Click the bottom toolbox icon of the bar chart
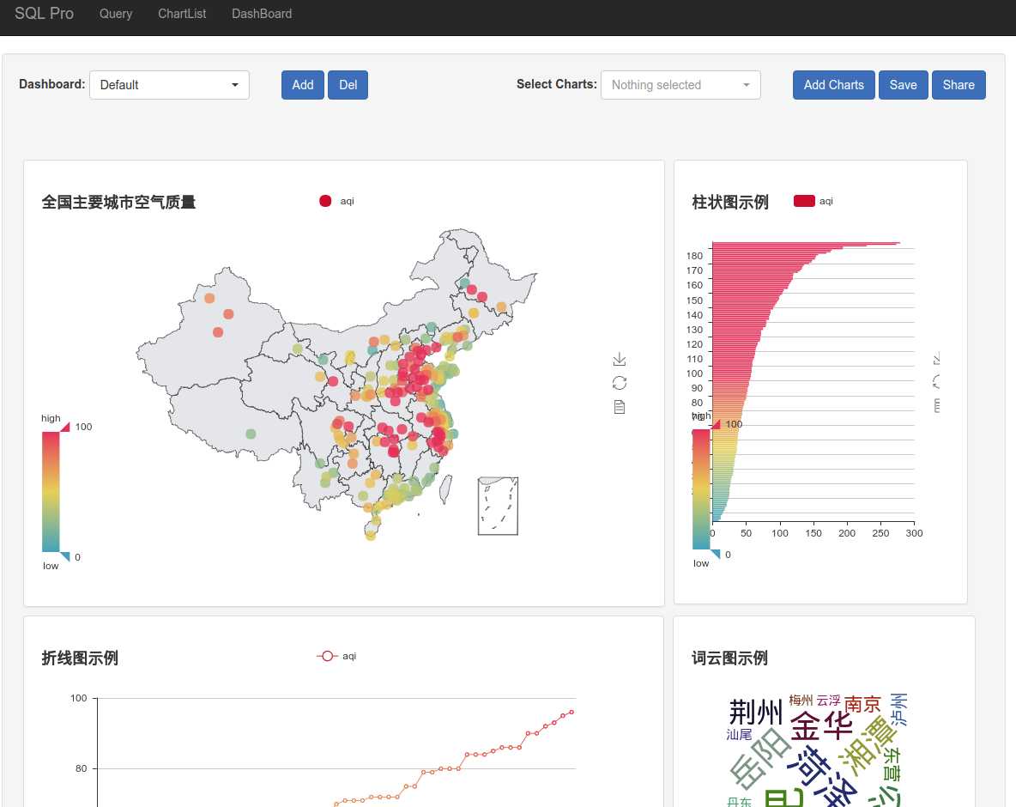 [936, 406]
